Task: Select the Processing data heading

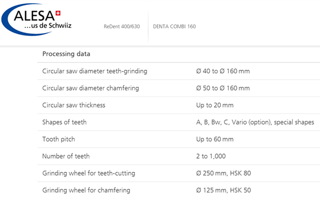Action: coord(66,54)
